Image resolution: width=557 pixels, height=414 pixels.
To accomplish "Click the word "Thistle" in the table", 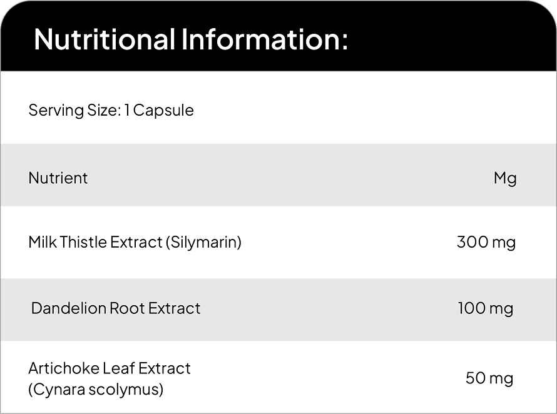I will click(83, 242).
